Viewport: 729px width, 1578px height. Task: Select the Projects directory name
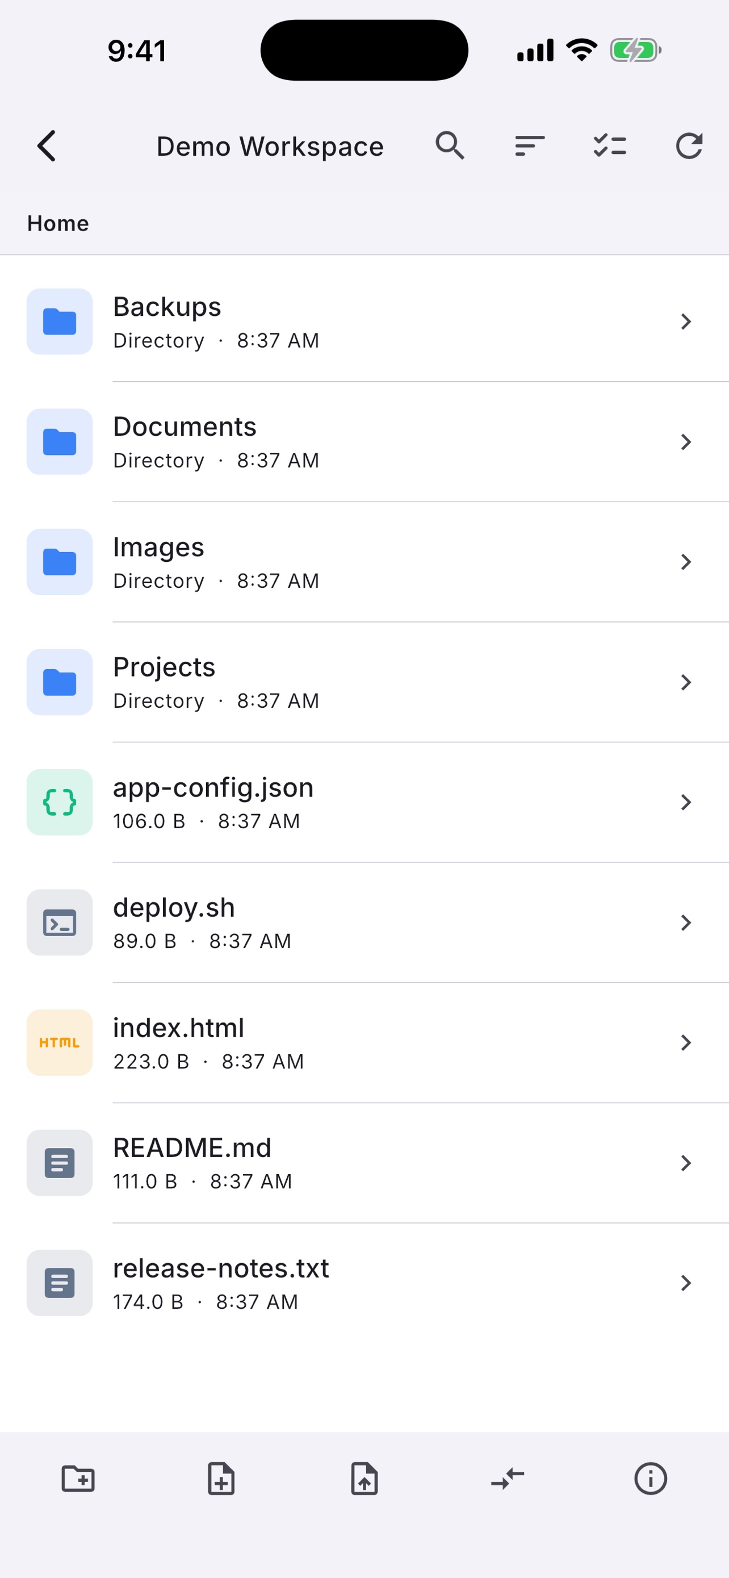click(164, 667)
